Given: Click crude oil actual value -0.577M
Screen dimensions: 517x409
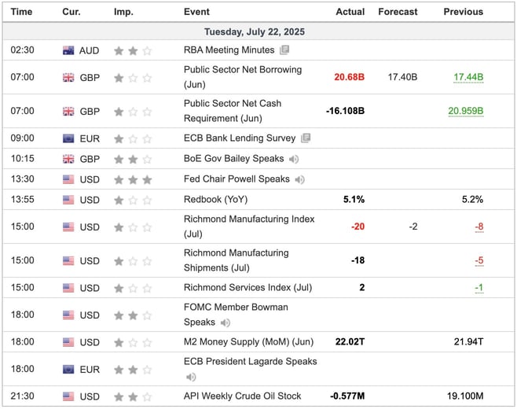Looking at the screenshot, I should [x=347, y=396].
